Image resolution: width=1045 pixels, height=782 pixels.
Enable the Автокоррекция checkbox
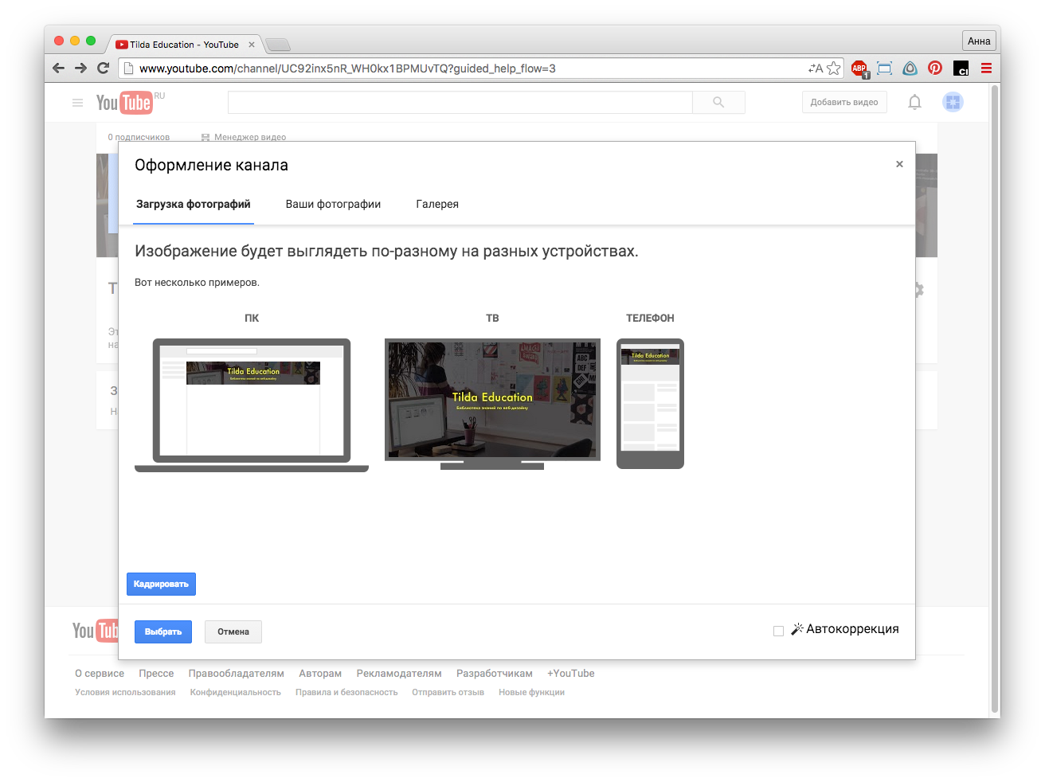tap(778, 631)
